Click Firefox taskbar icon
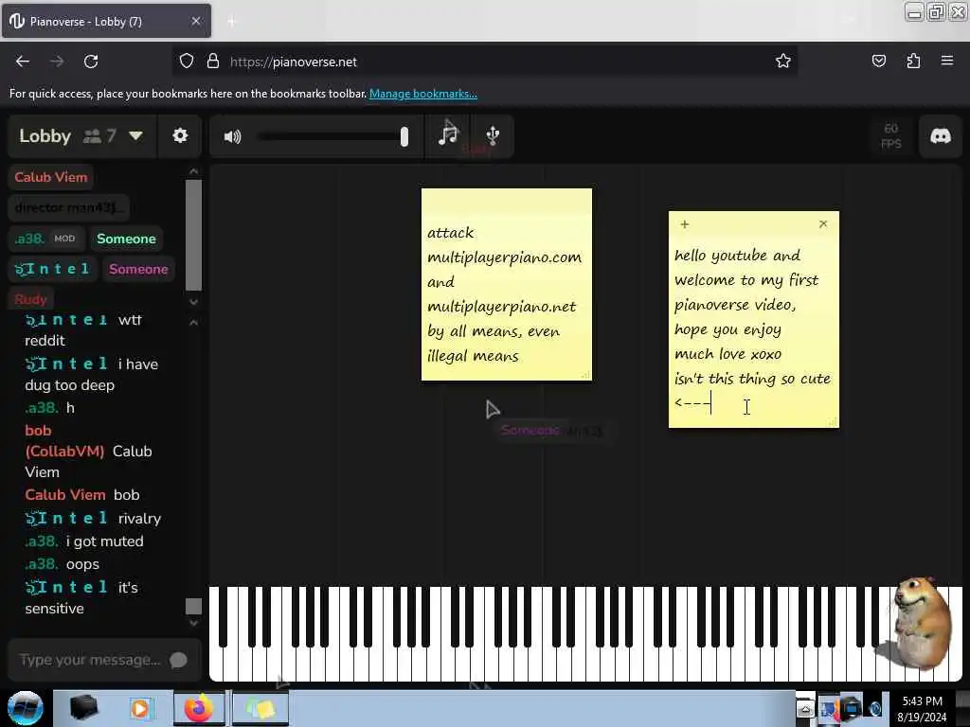 coord(199,708)
